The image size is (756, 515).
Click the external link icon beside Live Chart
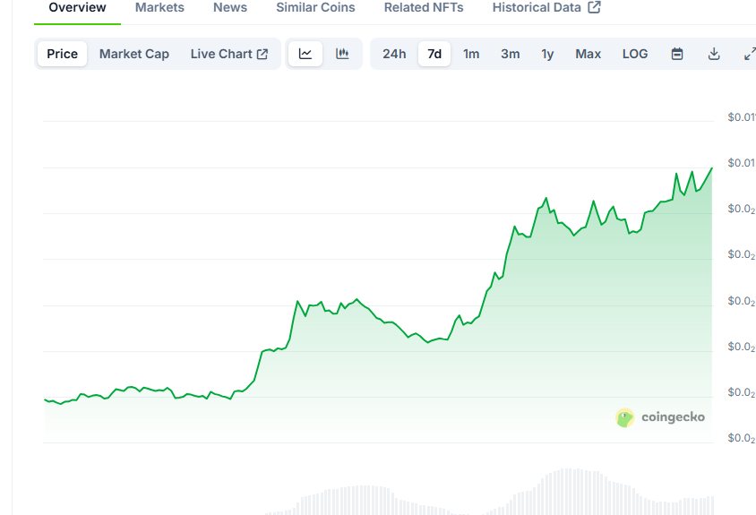[x=262, y=54]
